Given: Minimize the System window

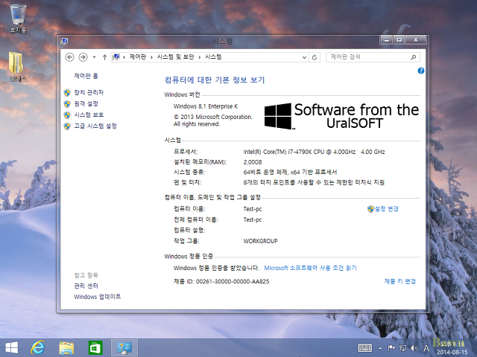Looking at the screenshot, I should pos(387,39).
